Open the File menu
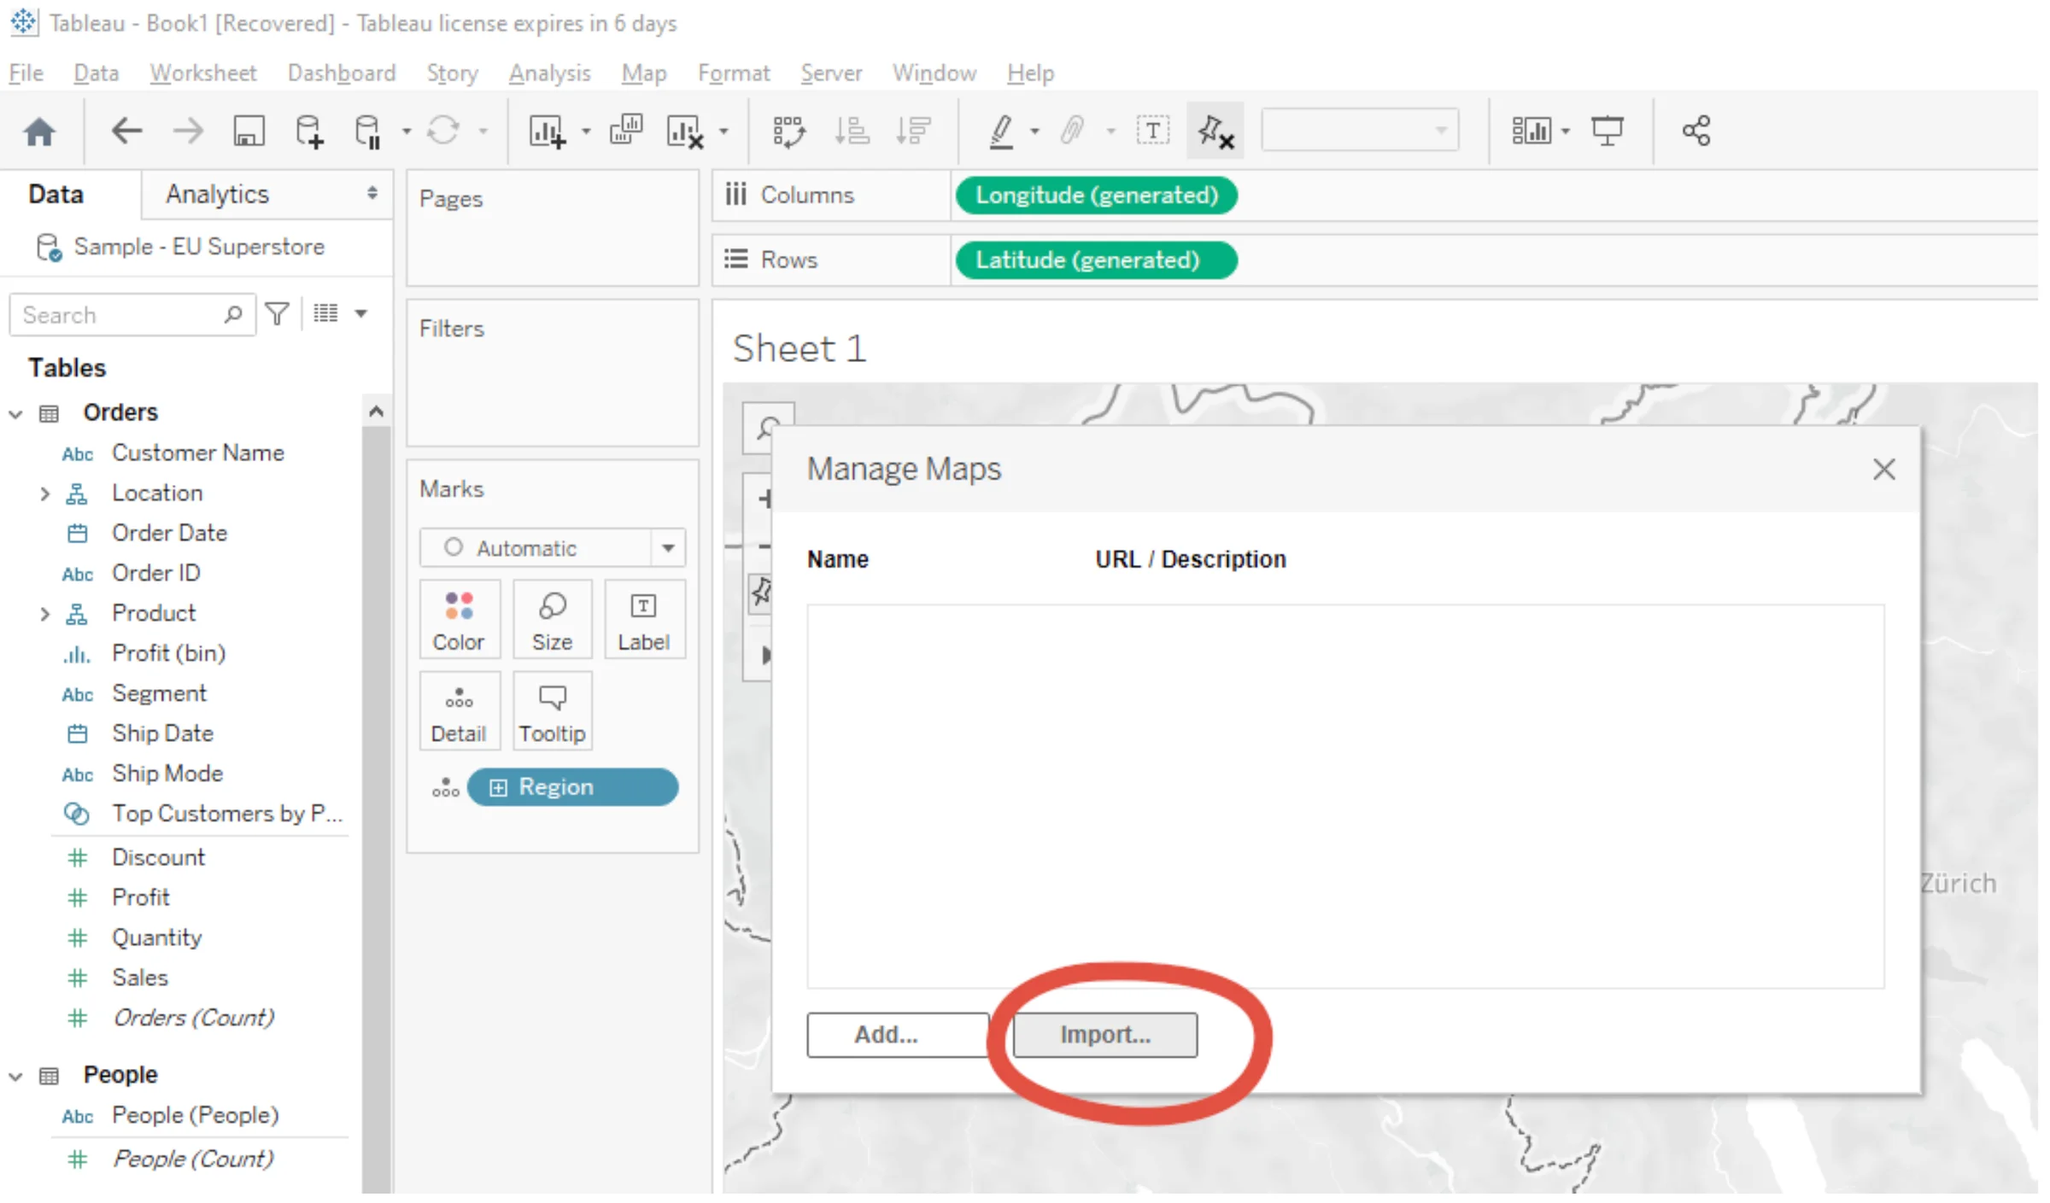Image resolution: width=2050 pixels, height=1203 pixels. 26,73
